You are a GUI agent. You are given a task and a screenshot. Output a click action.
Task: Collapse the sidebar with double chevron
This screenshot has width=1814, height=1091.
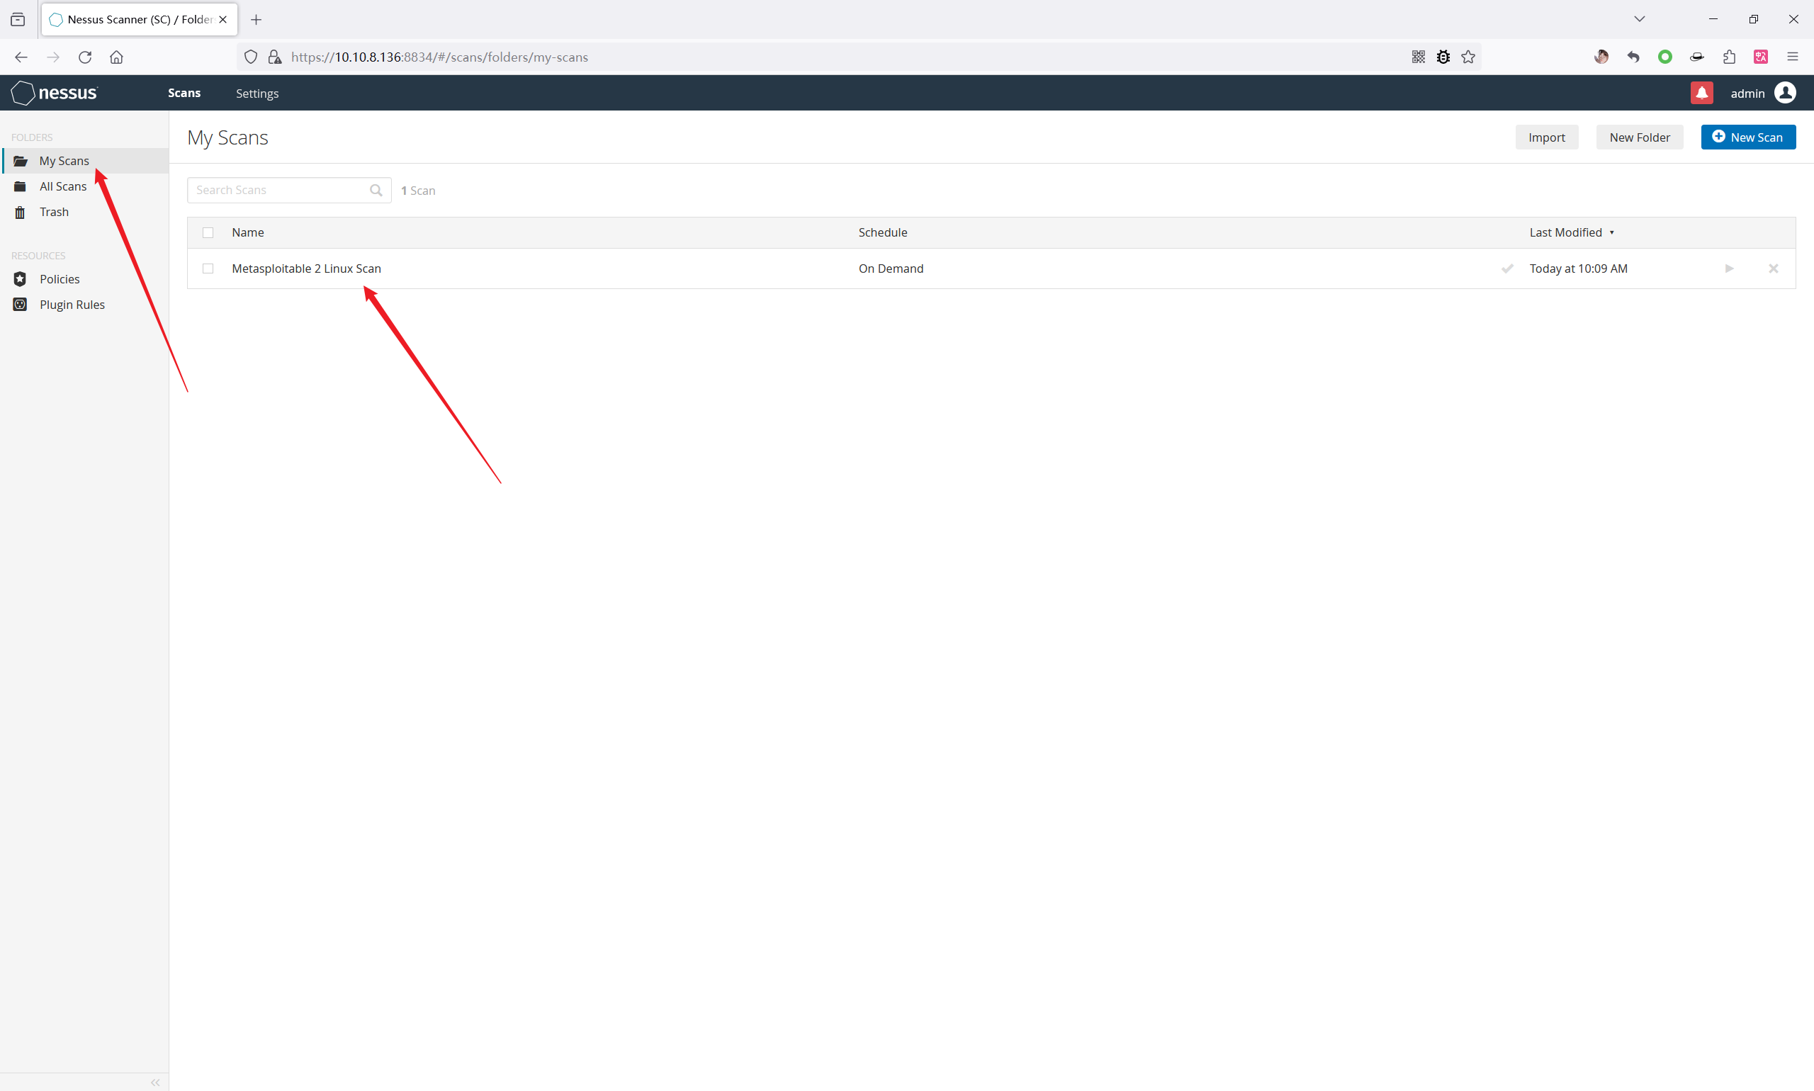155,1082
